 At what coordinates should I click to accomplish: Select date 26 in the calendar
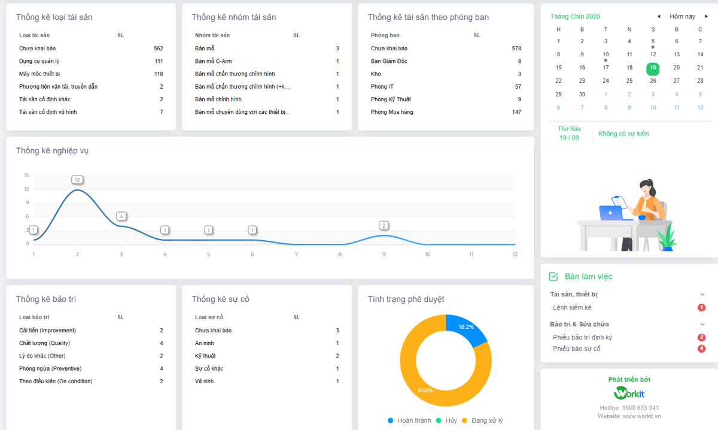click(x=653, y=81)
